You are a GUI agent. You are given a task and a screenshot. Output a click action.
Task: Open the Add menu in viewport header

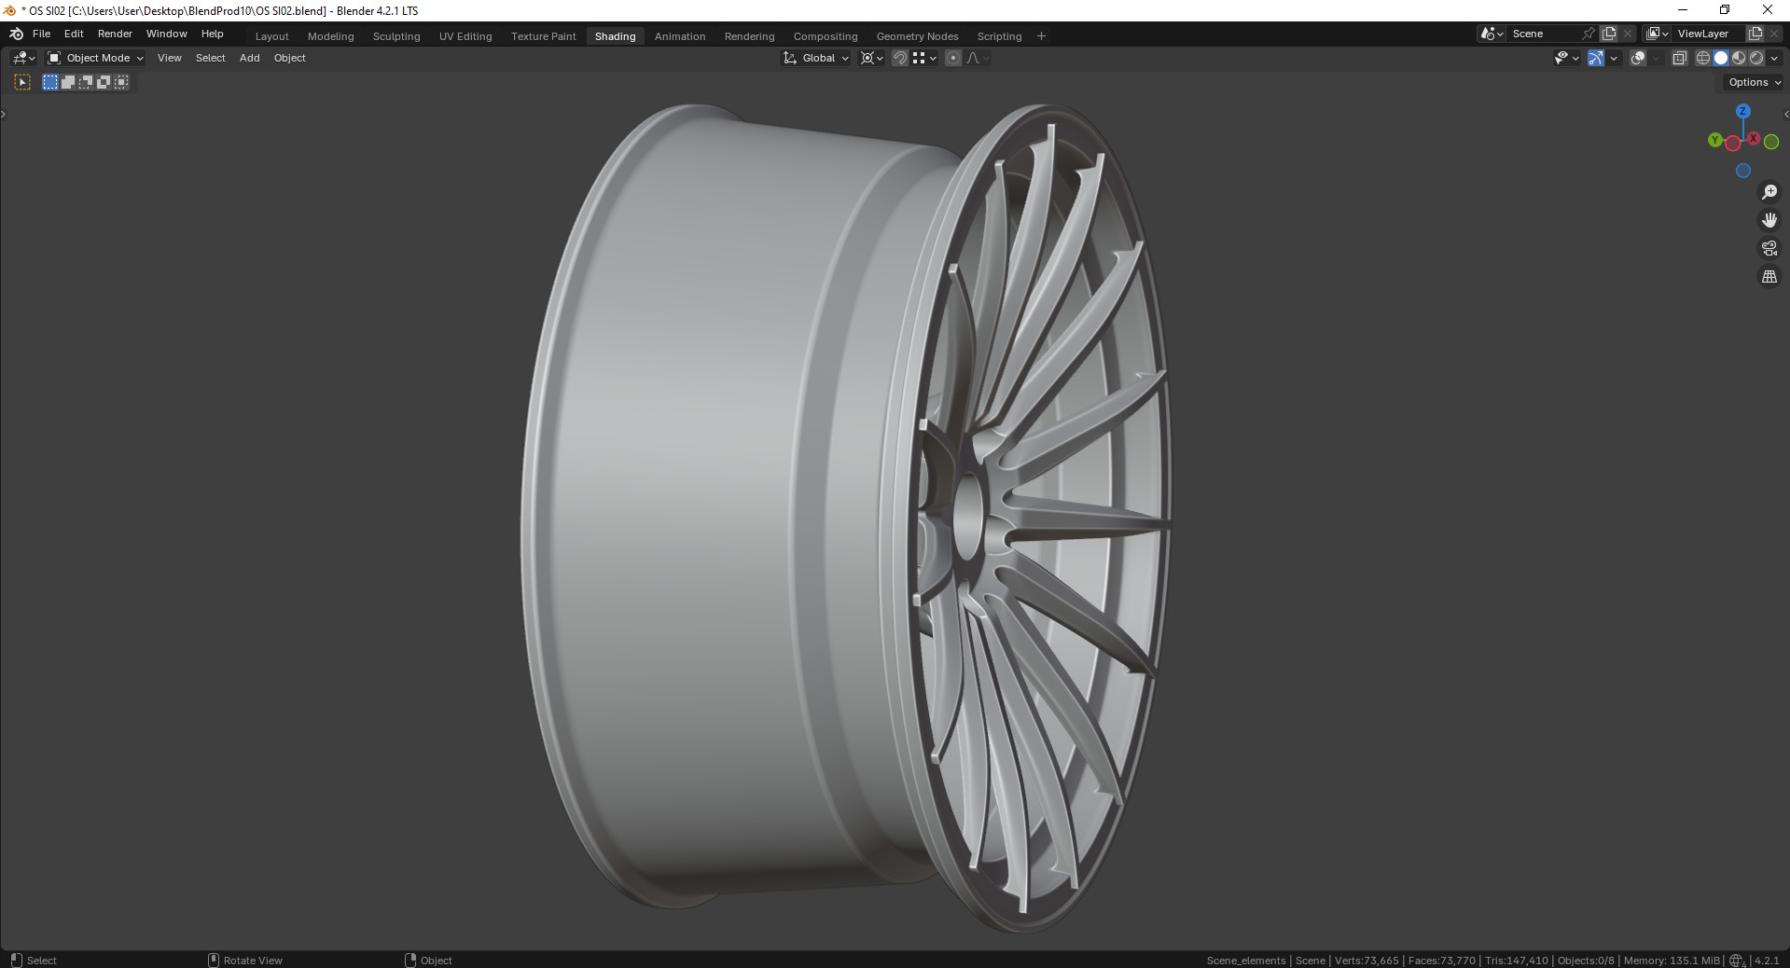(250, 58)
